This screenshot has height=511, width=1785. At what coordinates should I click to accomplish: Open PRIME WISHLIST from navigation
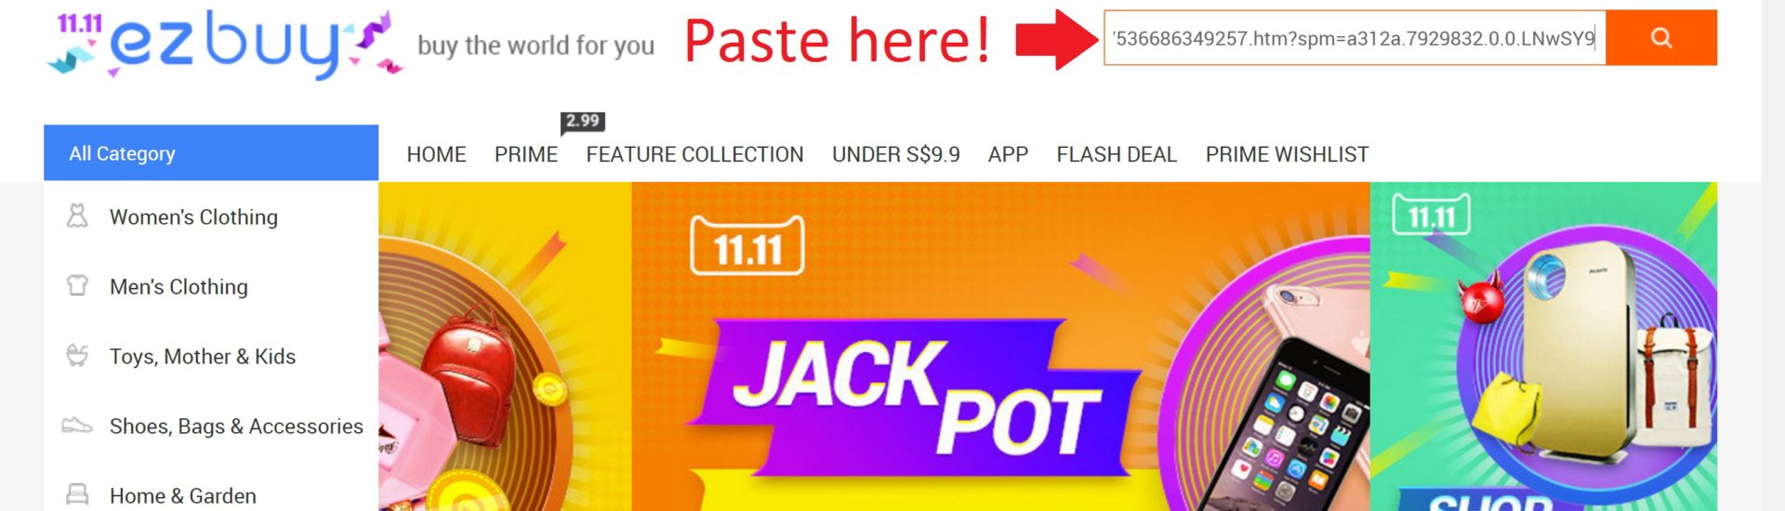click(x=1287, y=154)
